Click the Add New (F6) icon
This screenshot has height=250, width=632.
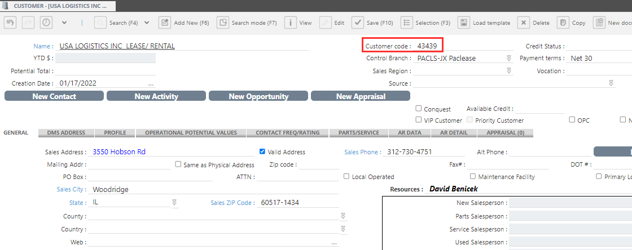pos(164,23)
